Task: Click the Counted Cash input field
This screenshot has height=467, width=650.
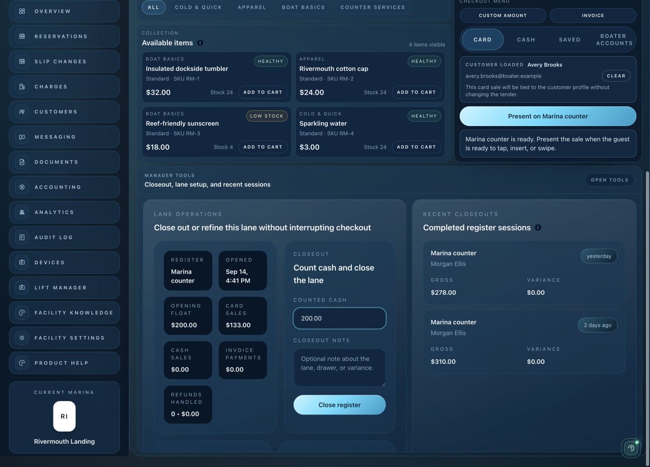Action: 339,318
